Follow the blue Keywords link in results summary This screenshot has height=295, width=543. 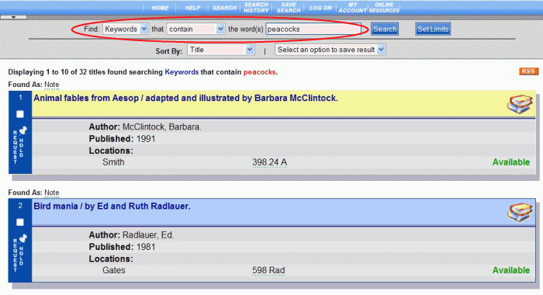click(182, 72)
